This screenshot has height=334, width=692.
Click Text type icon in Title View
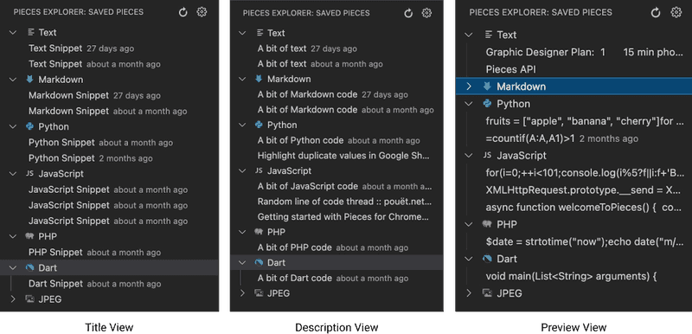pos(30,32)
